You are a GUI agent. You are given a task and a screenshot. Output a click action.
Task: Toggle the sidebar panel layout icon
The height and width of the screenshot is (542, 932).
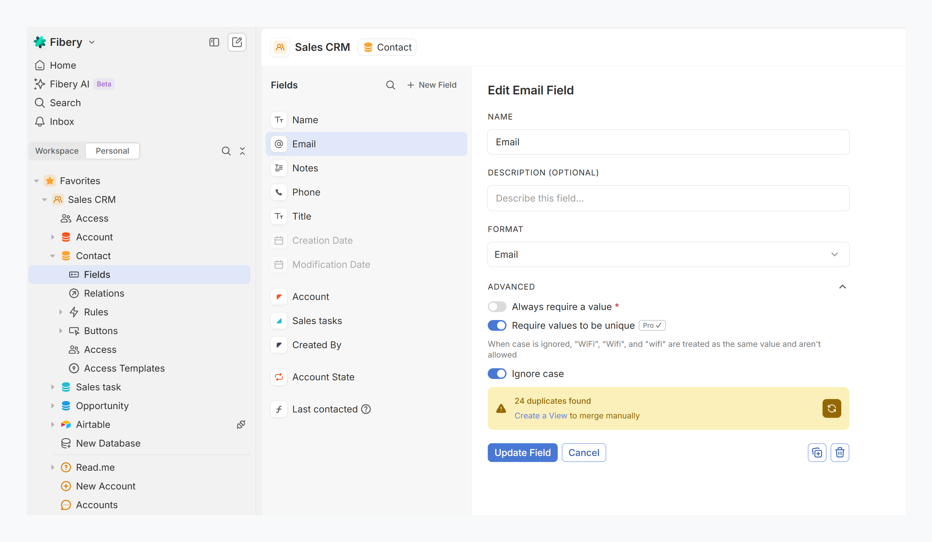[x=214, y=42]
